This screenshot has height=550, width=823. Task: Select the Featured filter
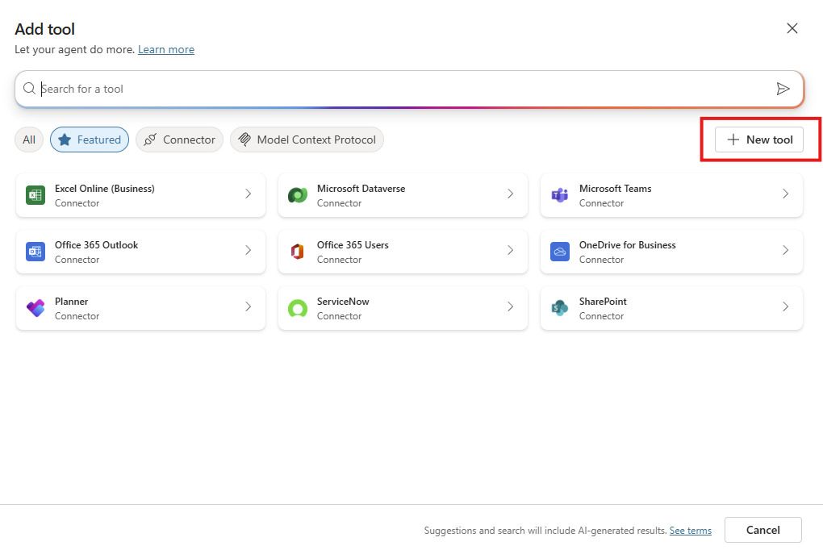coord(90,140)
